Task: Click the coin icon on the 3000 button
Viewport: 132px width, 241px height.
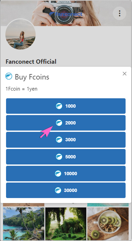Action: click(x=59, y=140)
